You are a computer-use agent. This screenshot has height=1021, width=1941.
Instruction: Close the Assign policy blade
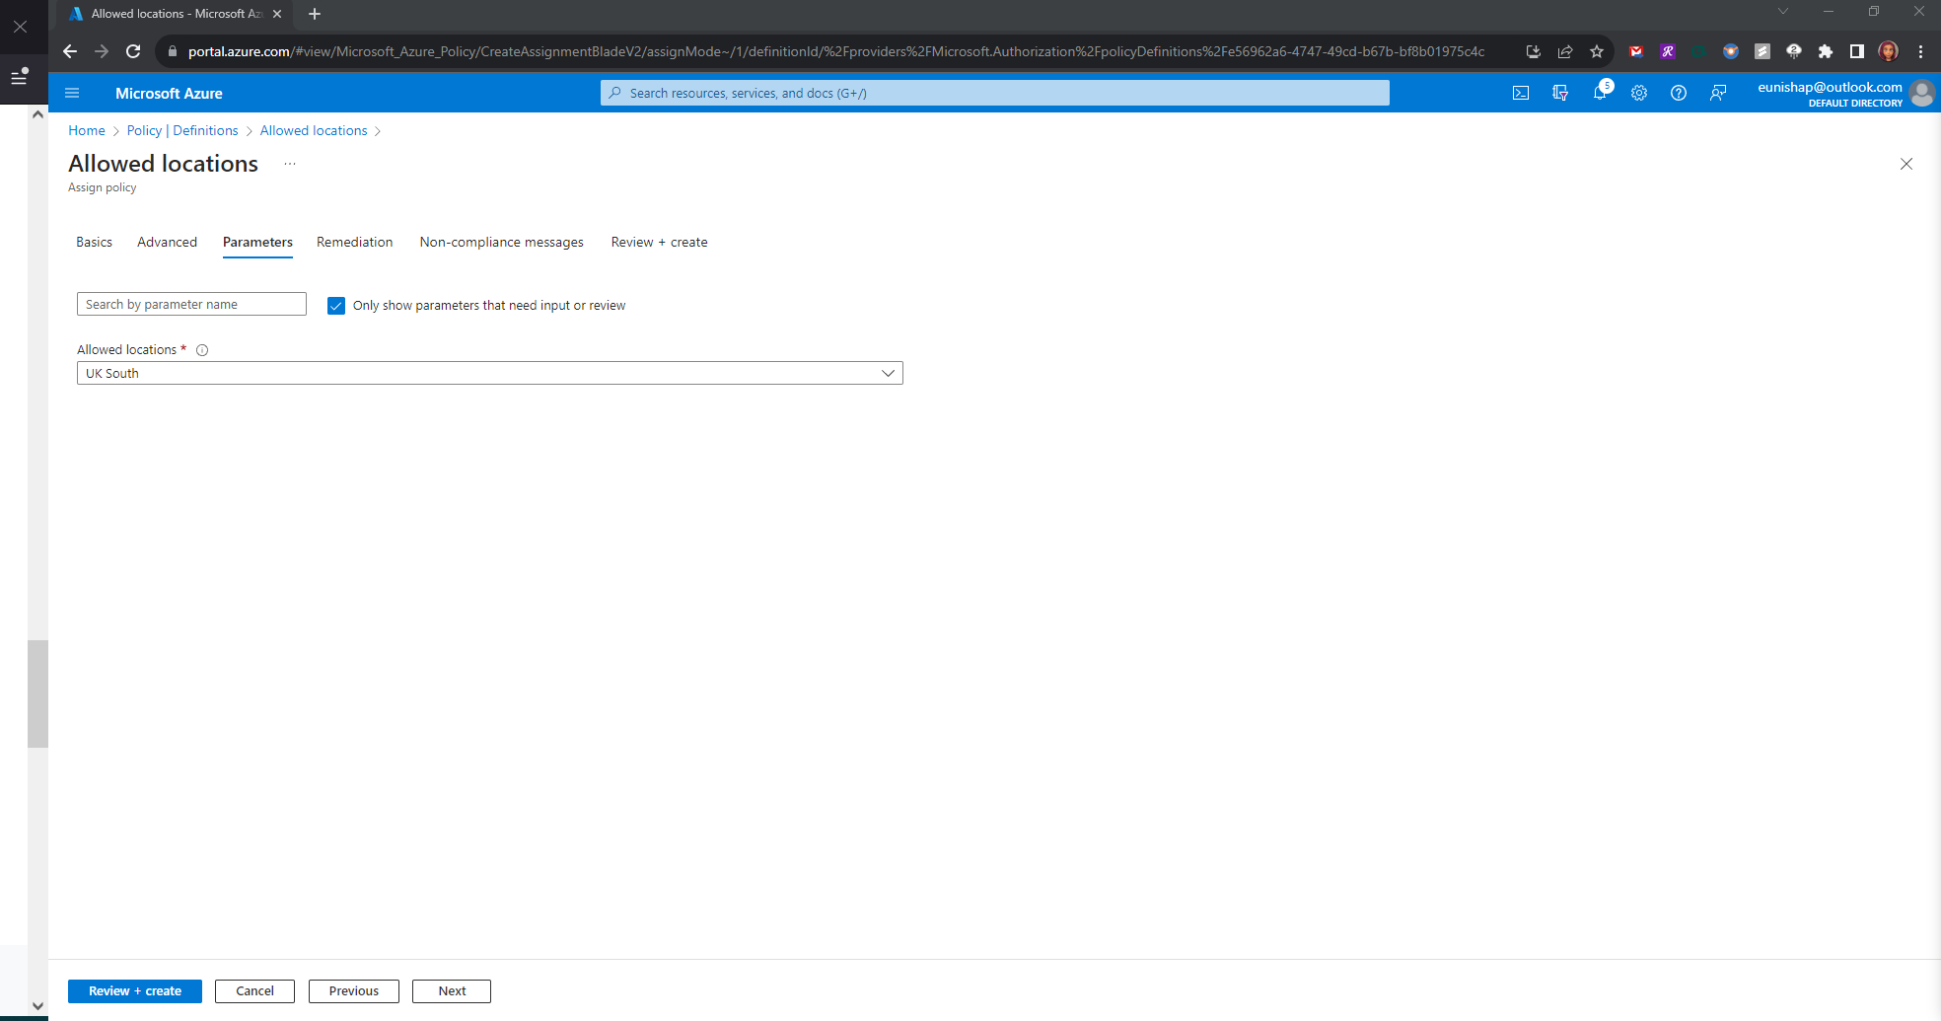(1906, 164)
